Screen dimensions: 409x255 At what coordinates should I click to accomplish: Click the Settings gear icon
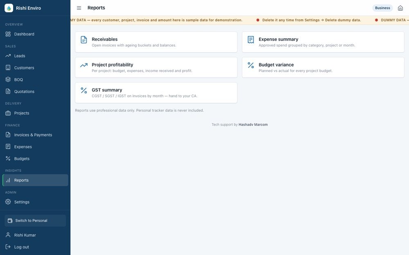tap(8, 202)
